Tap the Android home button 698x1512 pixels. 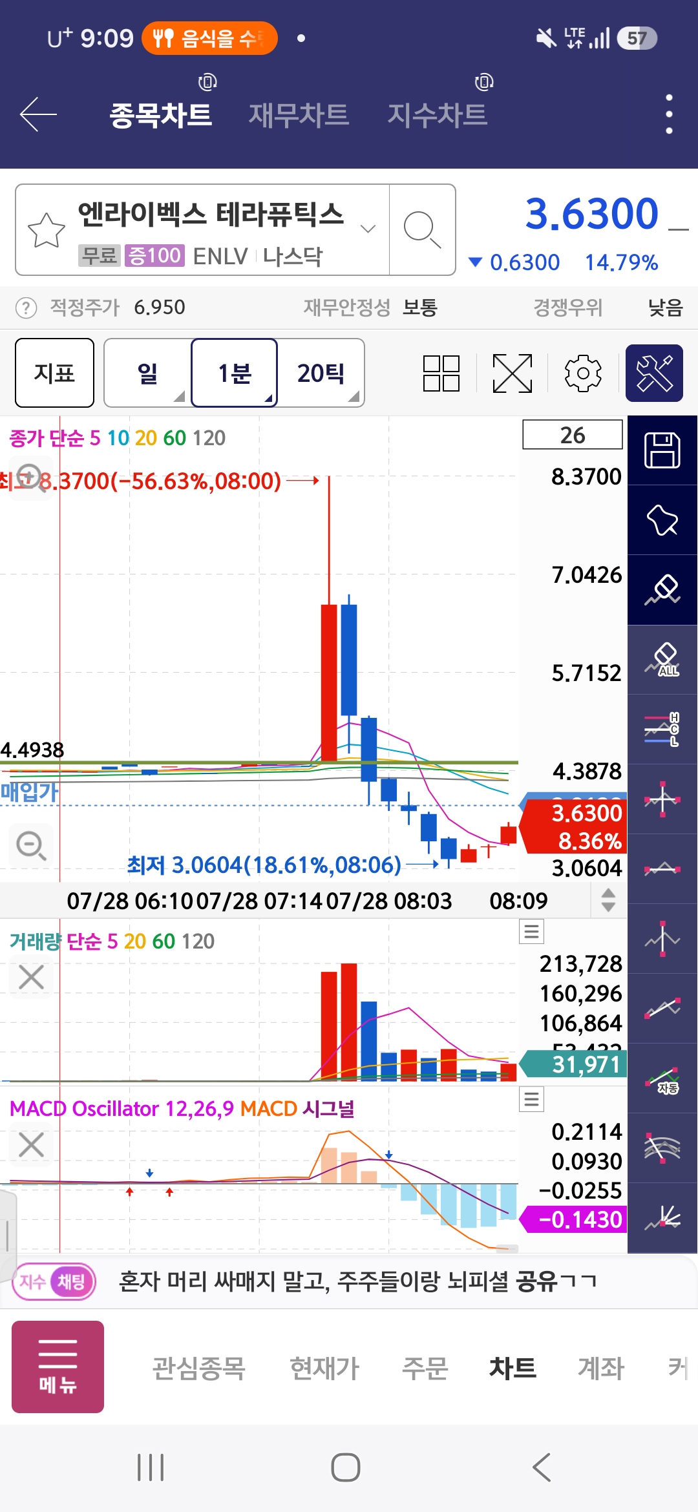tap(346, 1467)
